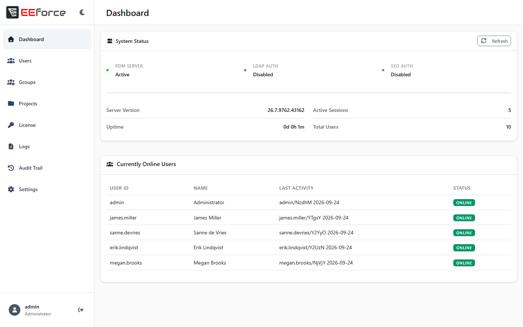Refresh the system status
This screenshot has width=523, height=327.
coord(494,41)
